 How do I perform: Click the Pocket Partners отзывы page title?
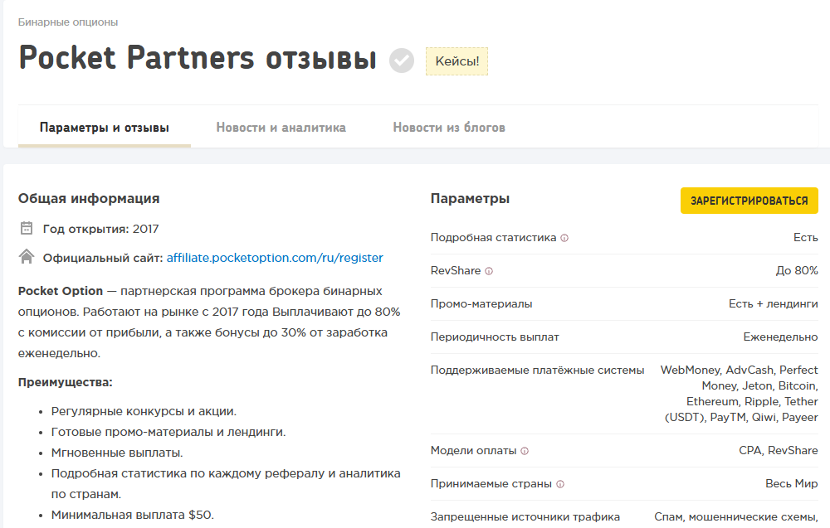coord(198,59)
